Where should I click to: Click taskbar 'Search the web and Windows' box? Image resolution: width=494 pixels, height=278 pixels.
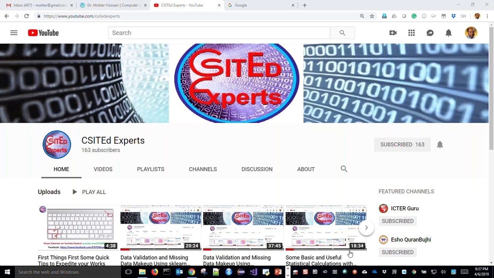tap(68, 272)
